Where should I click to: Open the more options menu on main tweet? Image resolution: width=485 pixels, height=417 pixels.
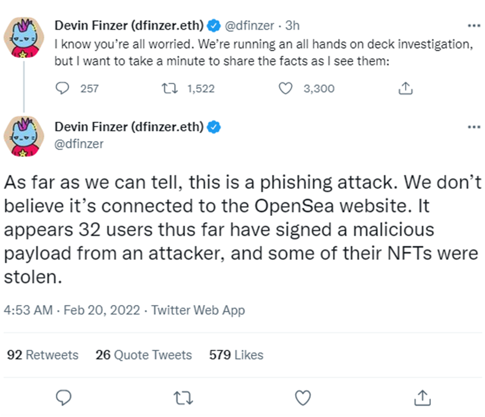click(x=474, y=127)
